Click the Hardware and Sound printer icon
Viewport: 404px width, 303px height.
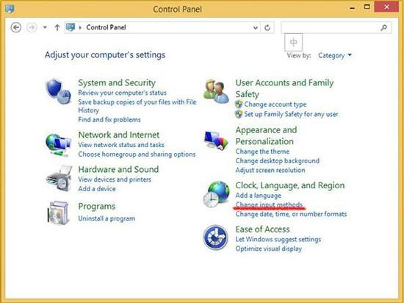(59, 179)
